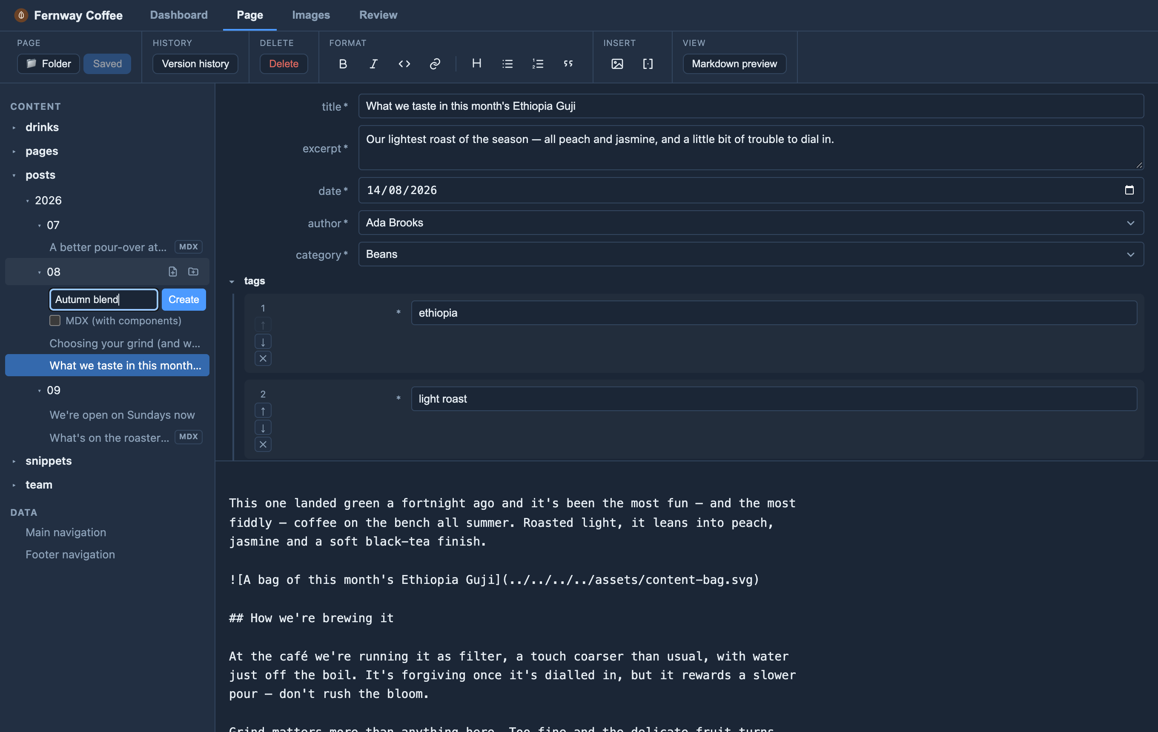Move ethiopia tag down
1158x732 pixels.
click(263, 342)
